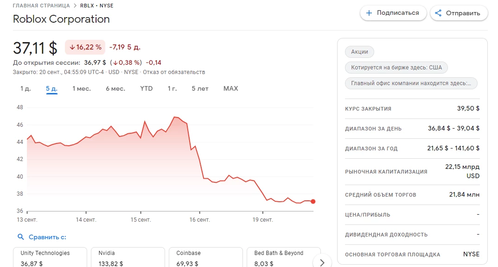The width and height of the screenshot is (498, 267).
Task: Click the Roblox Corporation title
Action: click(61, 19)
